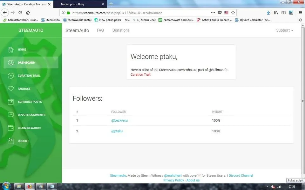Image resolution: width=305 pixels, height=190 pixels.
Task: Click LOGOUT in the sidebar
Action: point(31,141)
